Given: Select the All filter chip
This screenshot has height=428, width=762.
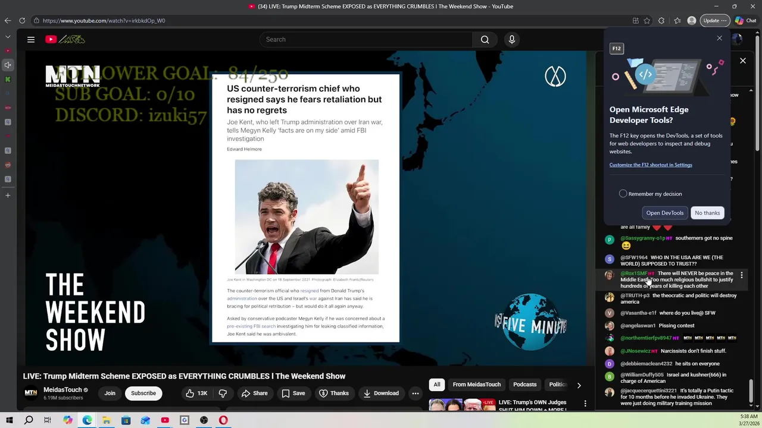Looking at the screenshot, I should coord(436,384).
